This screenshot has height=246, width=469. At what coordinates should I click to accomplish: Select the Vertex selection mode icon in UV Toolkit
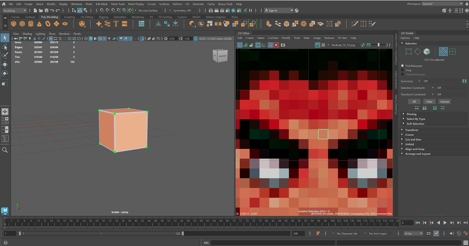(x=409, y=52)
